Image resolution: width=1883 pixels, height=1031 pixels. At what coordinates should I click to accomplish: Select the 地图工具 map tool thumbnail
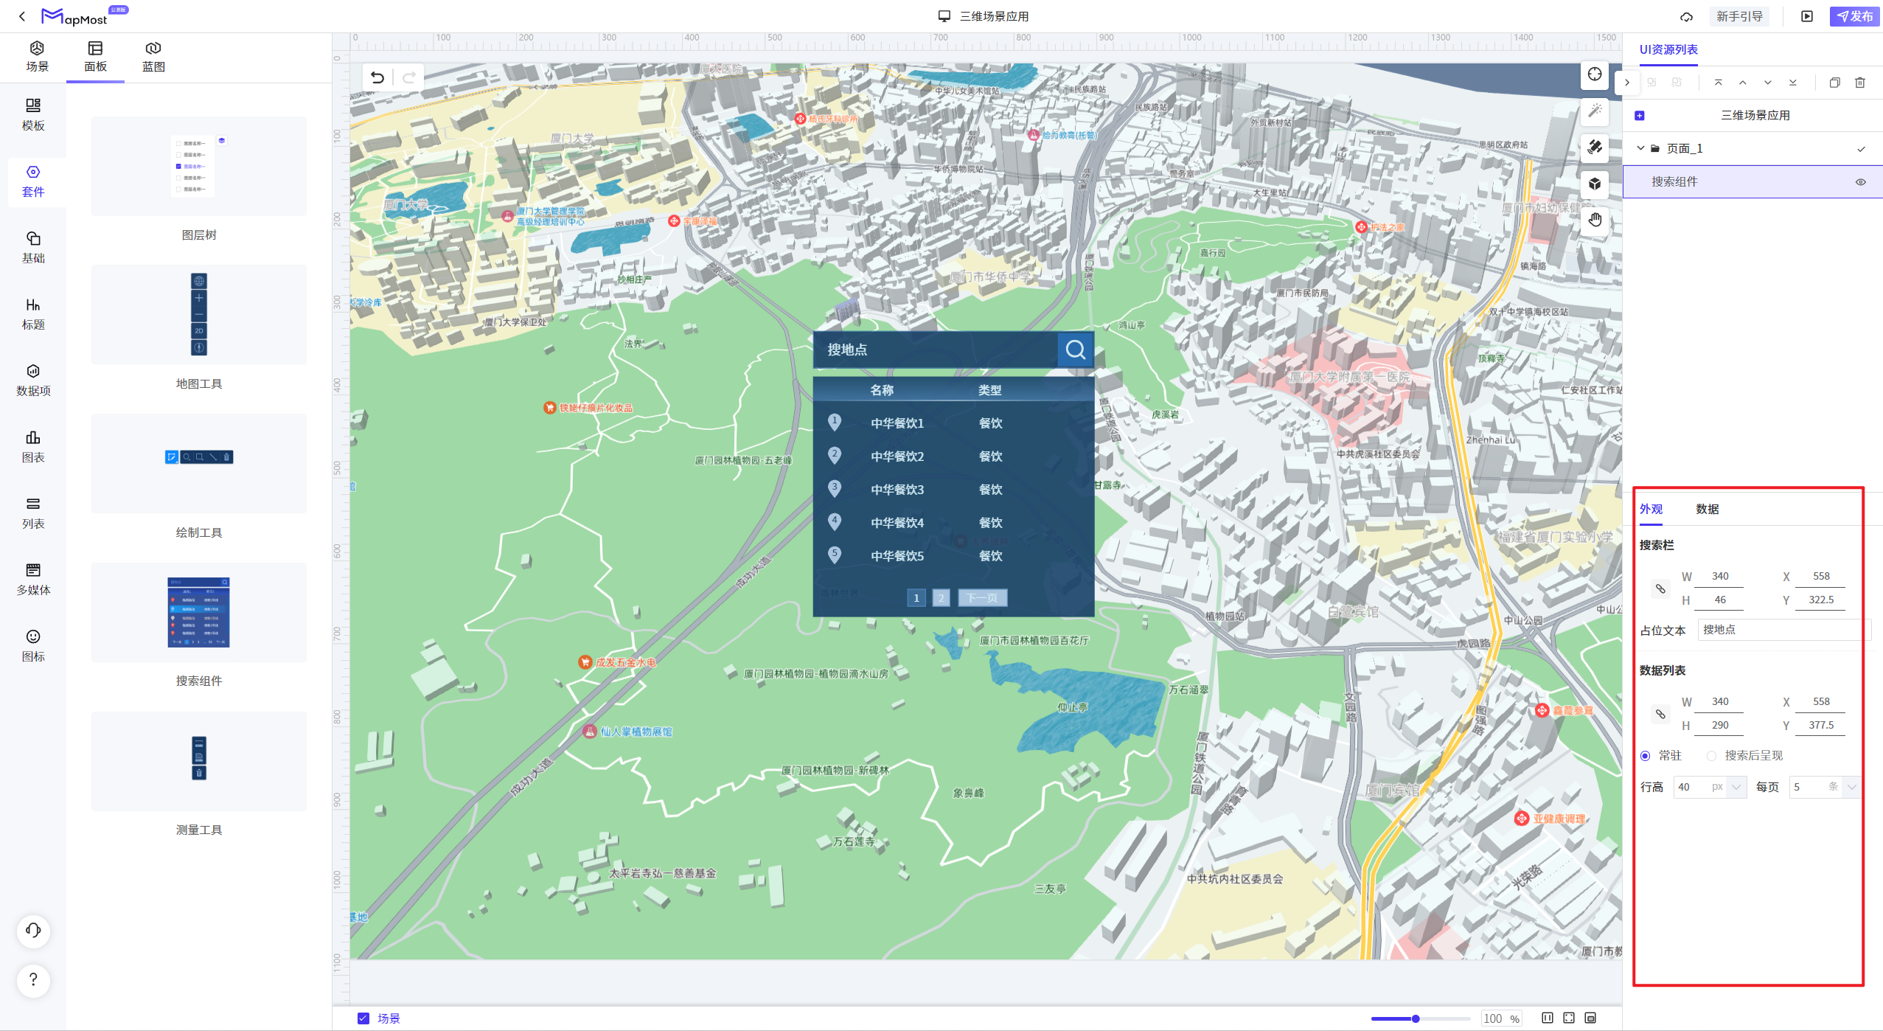[x=199, y=314]
